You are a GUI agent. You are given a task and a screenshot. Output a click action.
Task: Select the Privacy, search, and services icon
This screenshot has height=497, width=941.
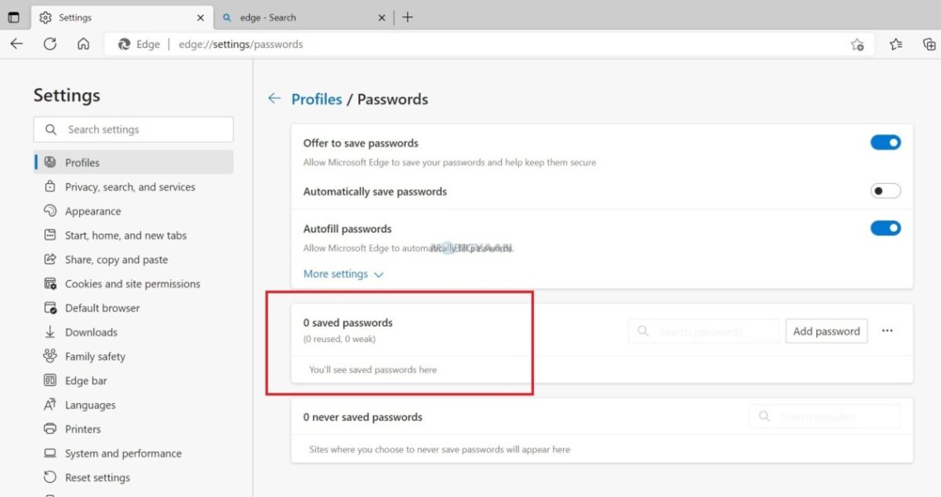tap(50, 187)
